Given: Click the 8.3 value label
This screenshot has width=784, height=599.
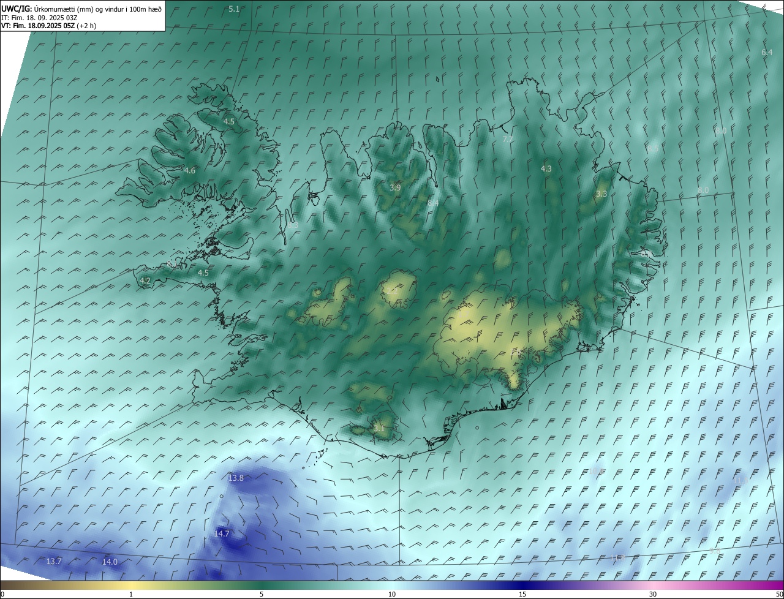Looking at the screenshot, I should [293, 225].
